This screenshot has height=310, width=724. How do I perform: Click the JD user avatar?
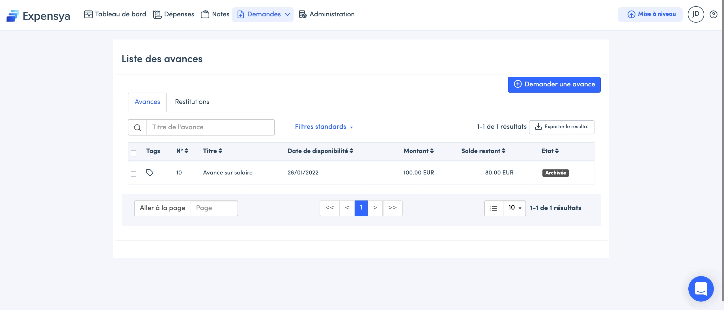coord(695,14)
